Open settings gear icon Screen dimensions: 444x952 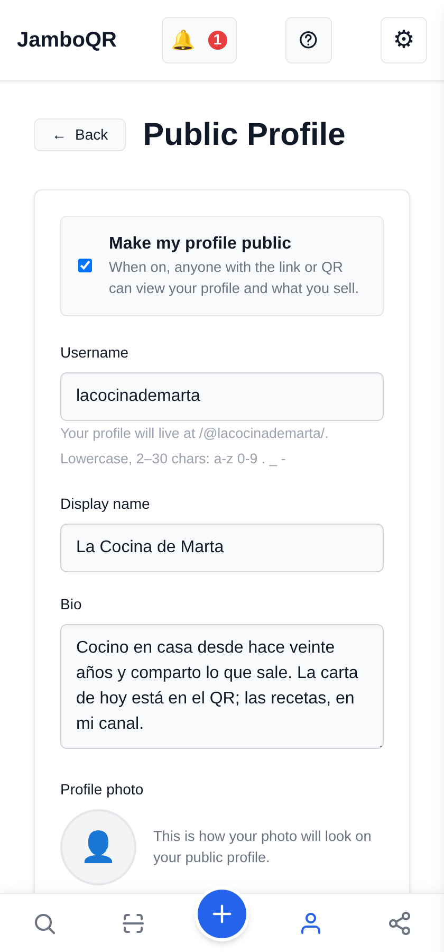(404, 40)
